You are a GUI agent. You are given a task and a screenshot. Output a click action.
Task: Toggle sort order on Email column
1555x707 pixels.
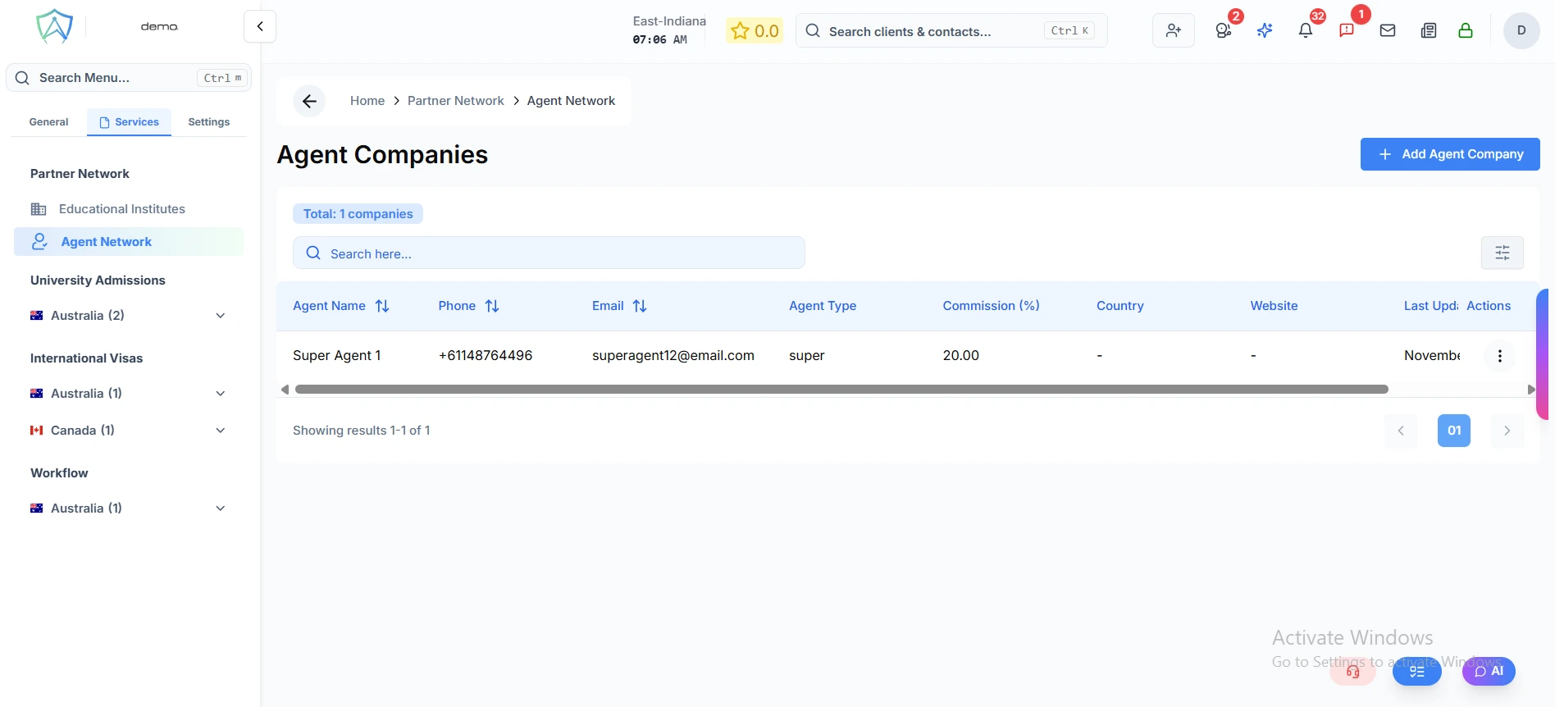tap(640, 306)
